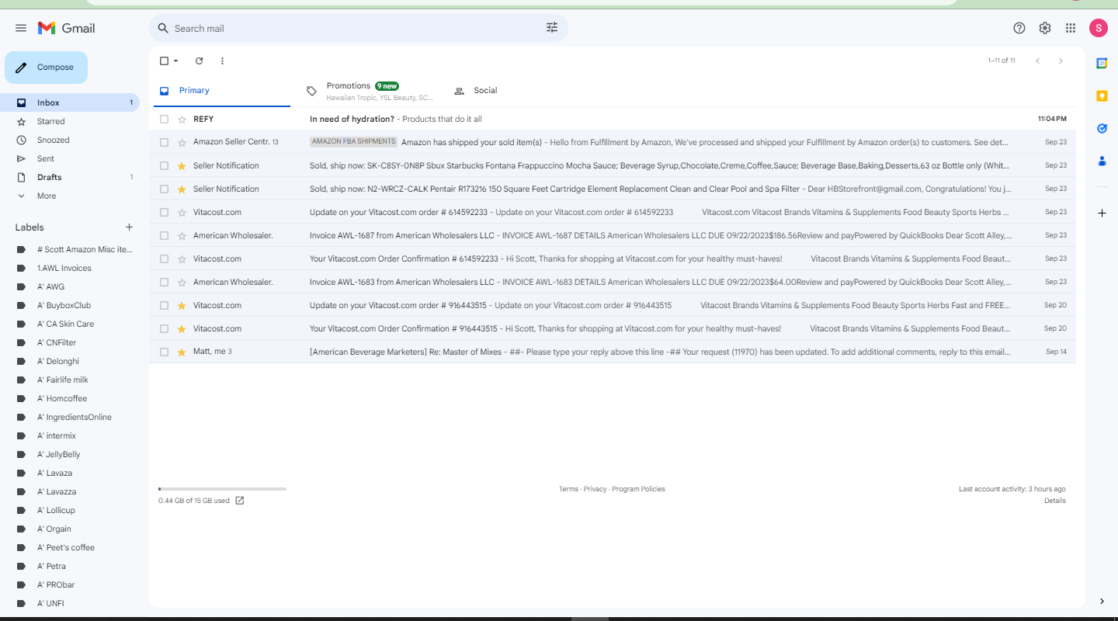Image resolution: width=1118 pixels, height=621 pixels.
Task: Switch to the Primary tab
Action: tap(221, 91)
